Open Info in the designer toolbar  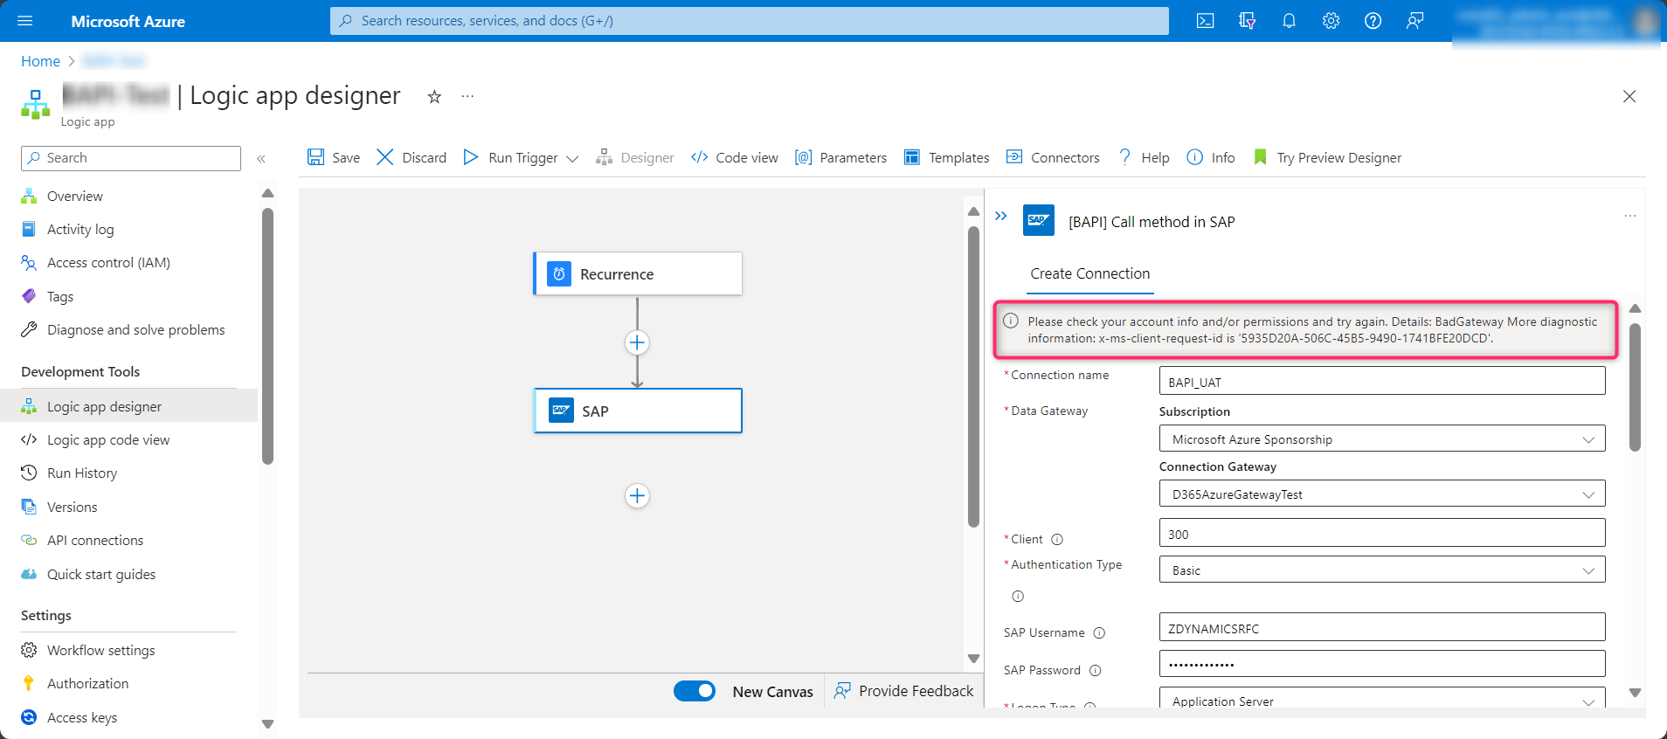(x=1210, y=157)
